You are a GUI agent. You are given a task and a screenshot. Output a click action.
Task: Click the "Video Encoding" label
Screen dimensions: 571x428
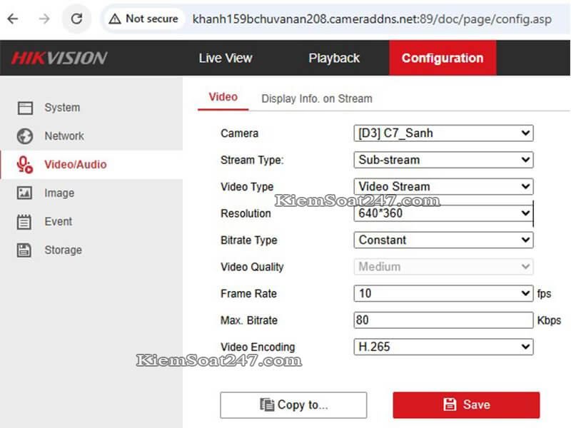click(x=258, y=347)
